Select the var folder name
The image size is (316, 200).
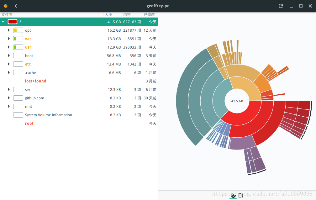tap(28, 39)
